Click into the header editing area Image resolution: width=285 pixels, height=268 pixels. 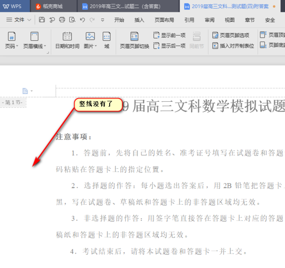click(x=171, y=92)
